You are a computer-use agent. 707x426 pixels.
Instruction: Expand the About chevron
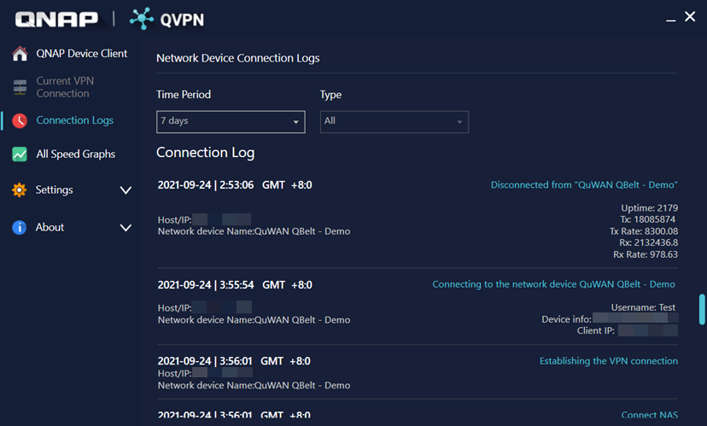click(126, 228)
